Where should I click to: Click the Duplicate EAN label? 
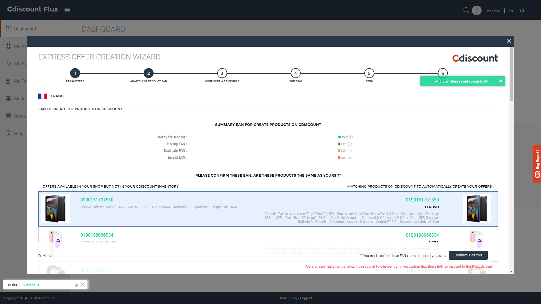click(x=175, y=151)
